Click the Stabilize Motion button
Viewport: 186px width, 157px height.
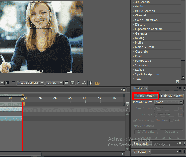[x=172, y=96]
